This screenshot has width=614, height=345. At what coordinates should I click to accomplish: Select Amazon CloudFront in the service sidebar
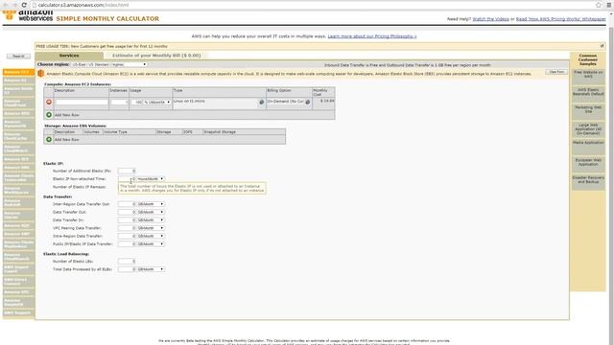pos(18,103)
